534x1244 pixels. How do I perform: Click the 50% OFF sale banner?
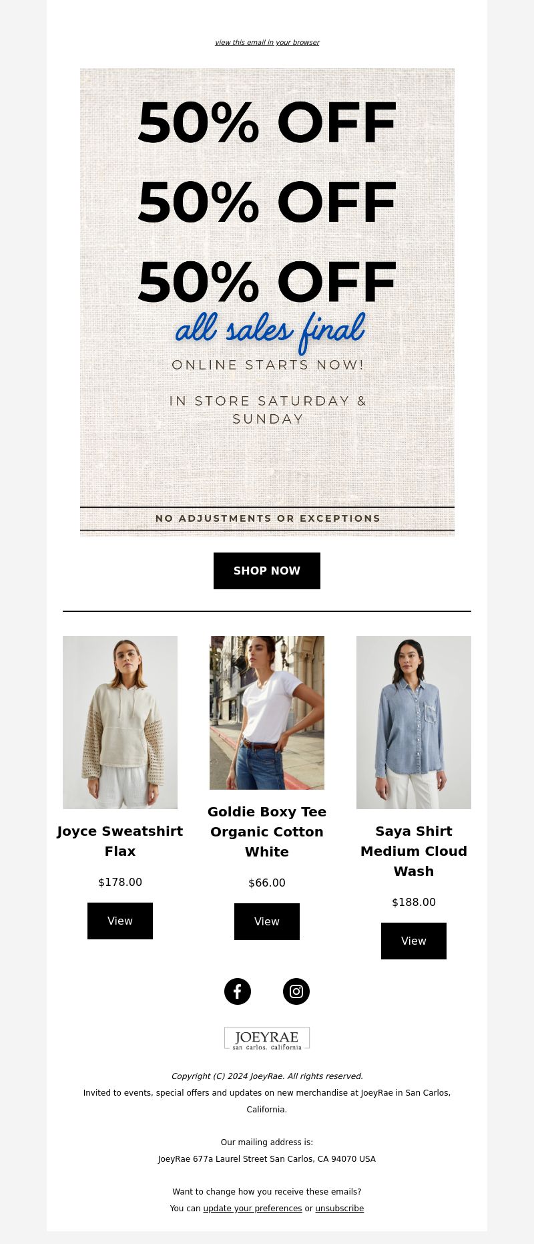click(267, 302)
